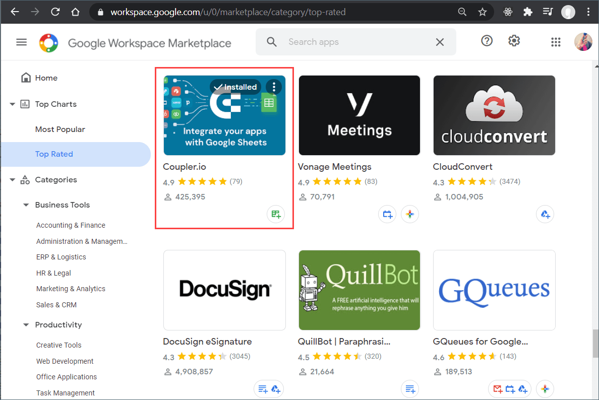Open the GQueues app thumbnail

(x=494, y=290)
